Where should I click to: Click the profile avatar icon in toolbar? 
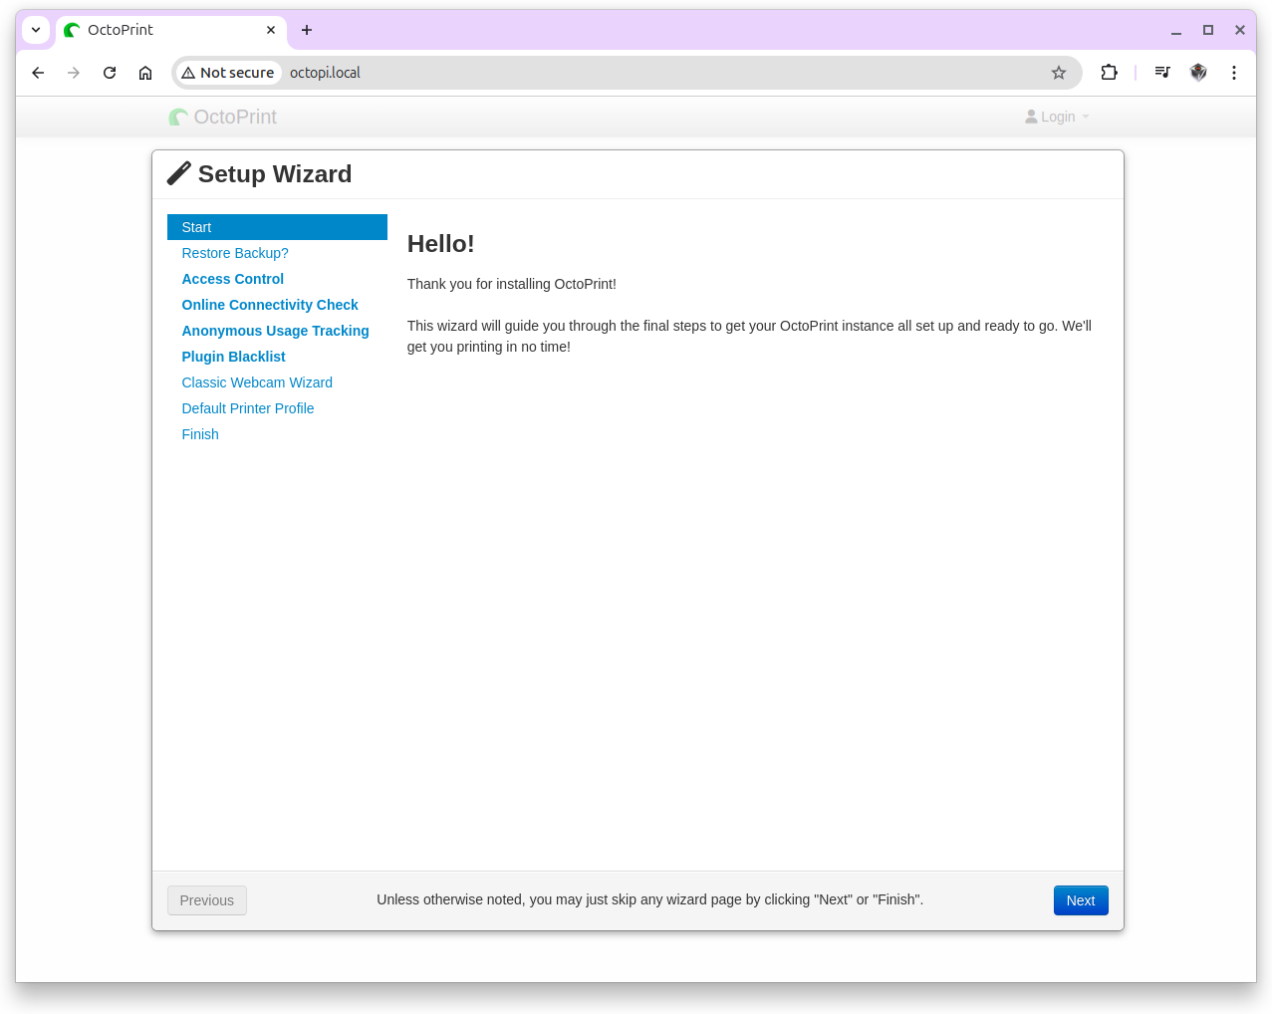1198,73
